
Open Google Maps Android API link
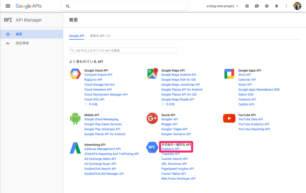click(x=179, y=75)
